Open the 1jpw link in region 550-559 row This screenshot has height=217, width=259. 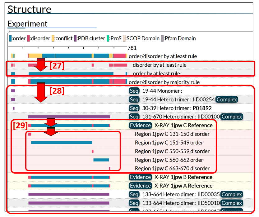158,151
